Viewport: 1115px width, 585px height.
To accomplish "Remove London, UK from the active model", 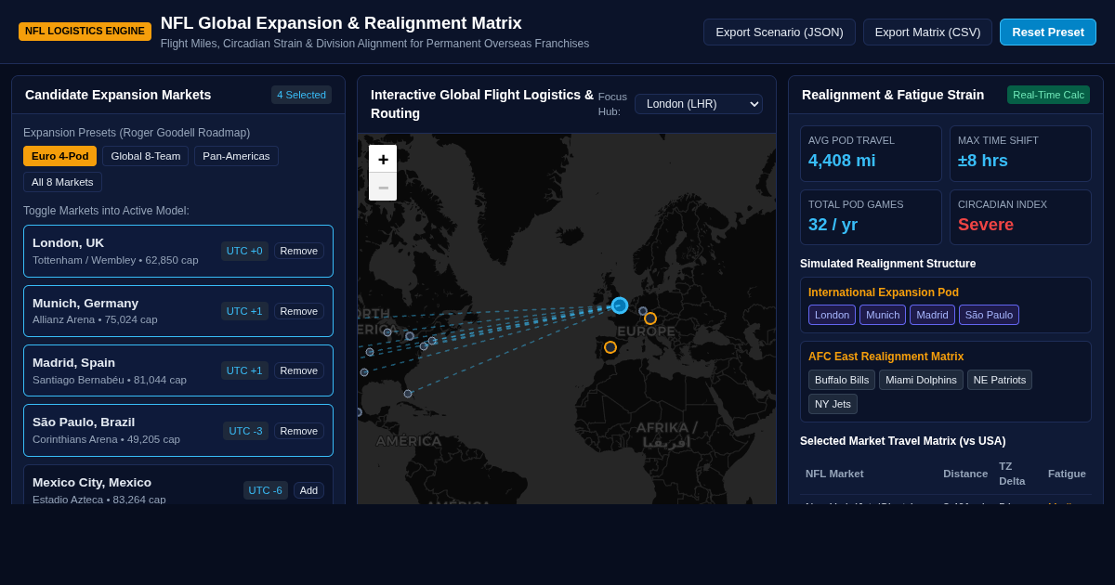I will click(x=299, y=251).
